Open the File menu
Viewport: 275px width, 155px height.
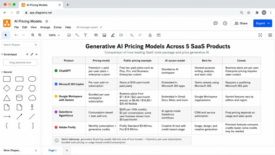(x=16, y=27)
